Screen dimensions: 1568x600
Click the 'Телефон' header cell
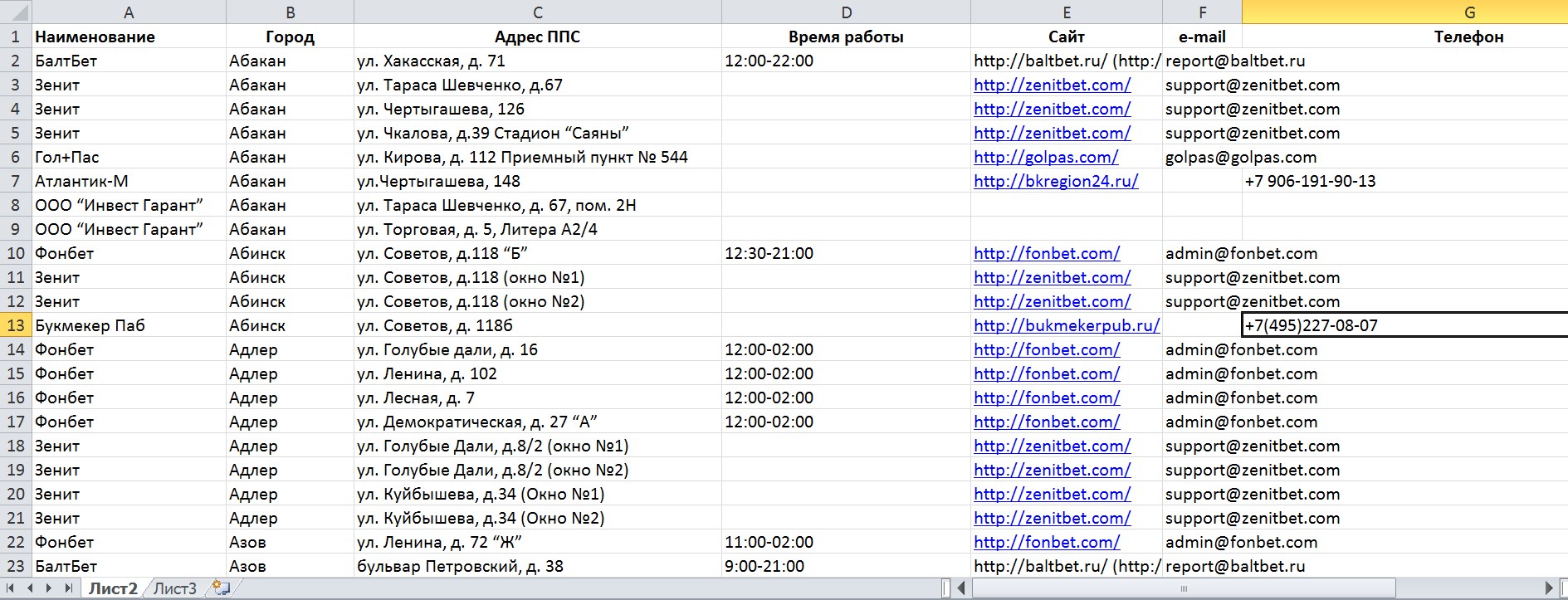click(1404, 37)
